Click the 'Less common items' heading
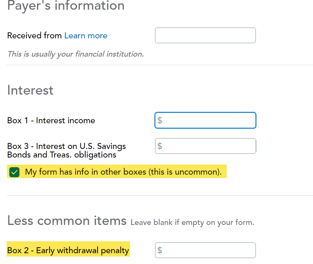313x264 pixels. (67, 221)
